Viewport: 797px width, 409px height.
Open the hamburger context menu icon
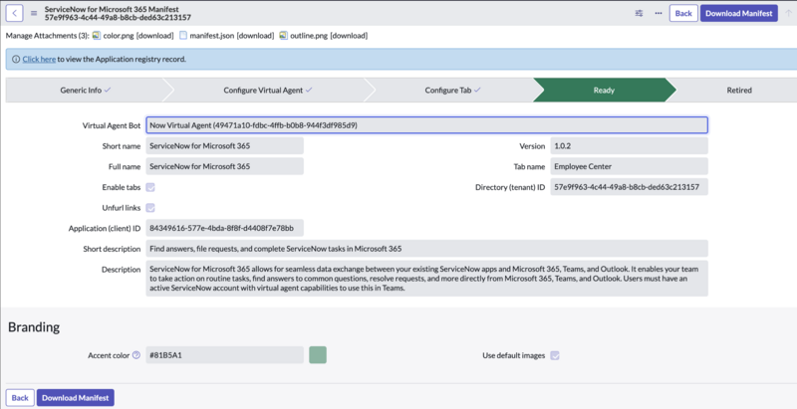tap(34, 13)
